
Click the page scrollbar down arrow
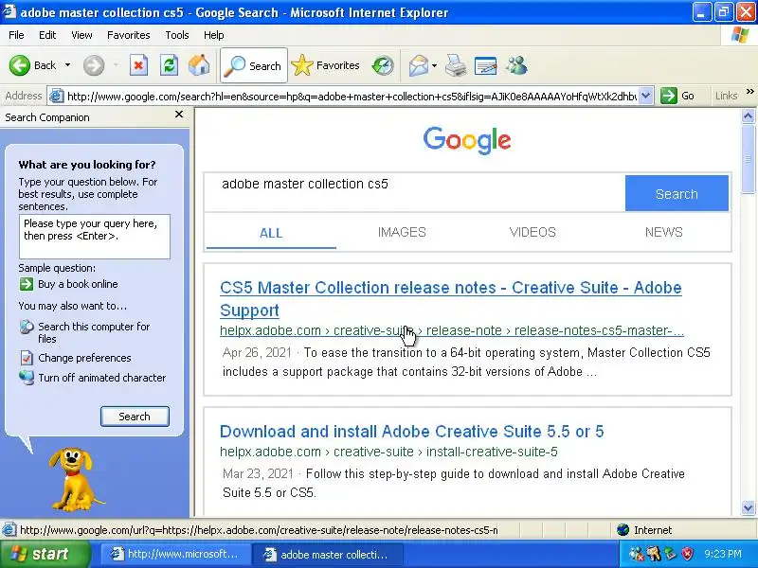click(748, 507)
